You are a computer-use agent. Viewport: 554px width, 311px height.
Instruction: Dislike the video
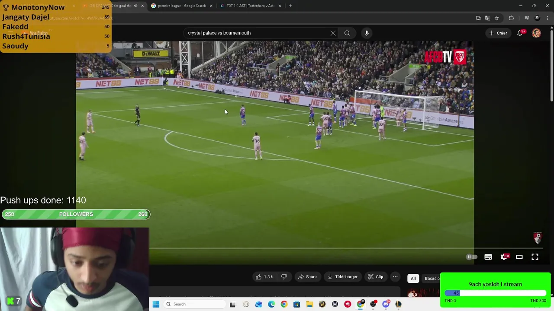(x=284, y=277)
